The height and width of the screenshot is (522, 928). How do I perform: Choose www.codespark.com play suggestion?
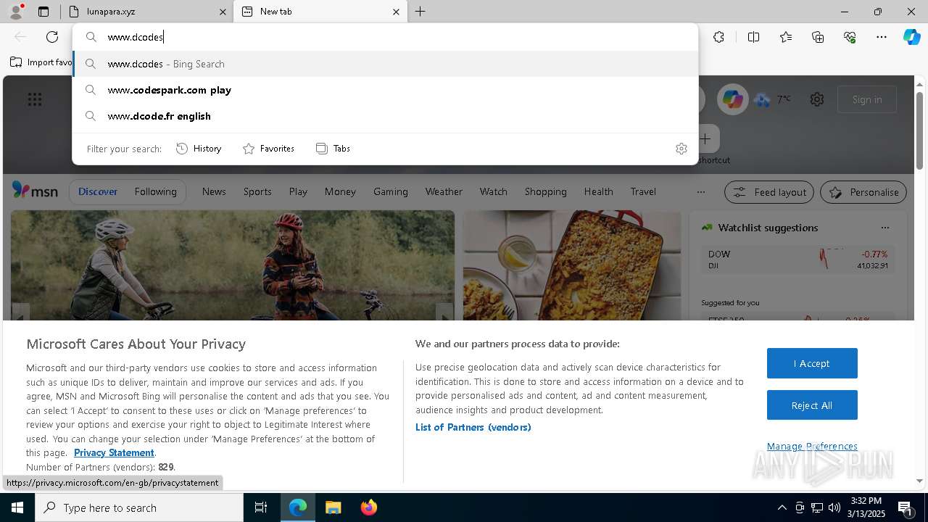(386, 90)
